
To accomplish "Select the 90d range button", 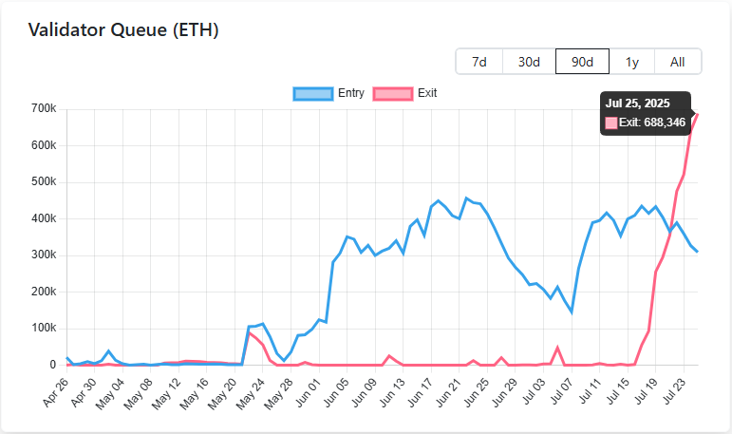I will (x=582, y=62).
